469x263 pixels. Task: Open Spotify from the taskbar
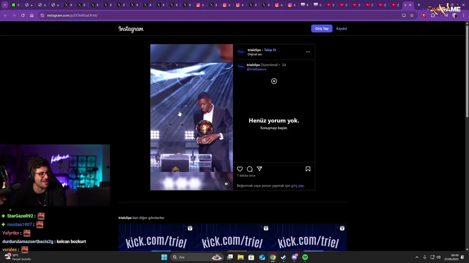click(x=305, y=257)
